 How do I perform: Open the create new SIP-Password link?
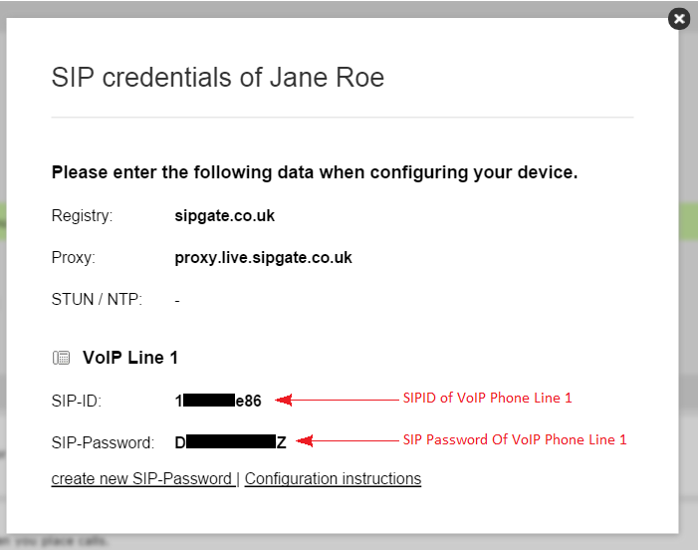tap(143, 478)
